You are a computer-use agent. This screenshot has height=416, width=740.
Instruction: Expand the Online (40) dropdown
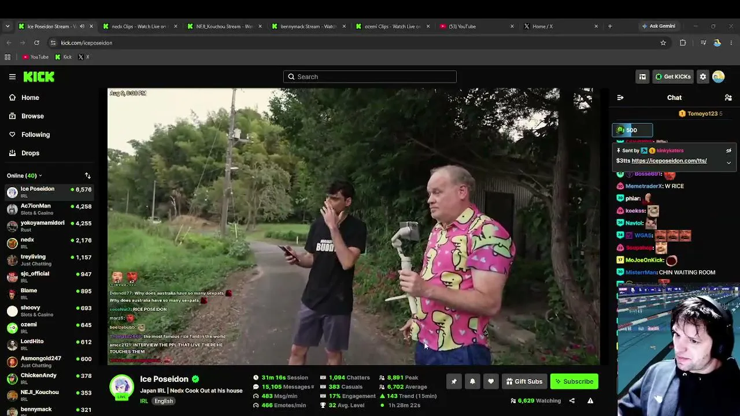click(24, 176)
